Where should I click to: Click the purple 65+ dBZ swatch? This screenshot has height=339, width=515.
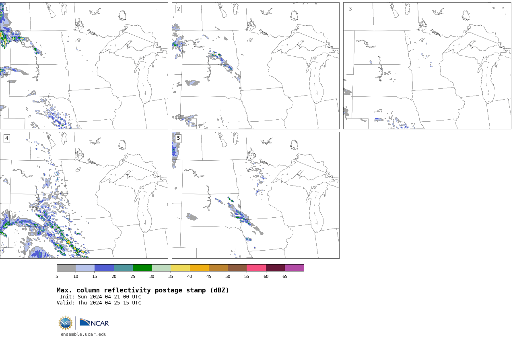(294, 268)
